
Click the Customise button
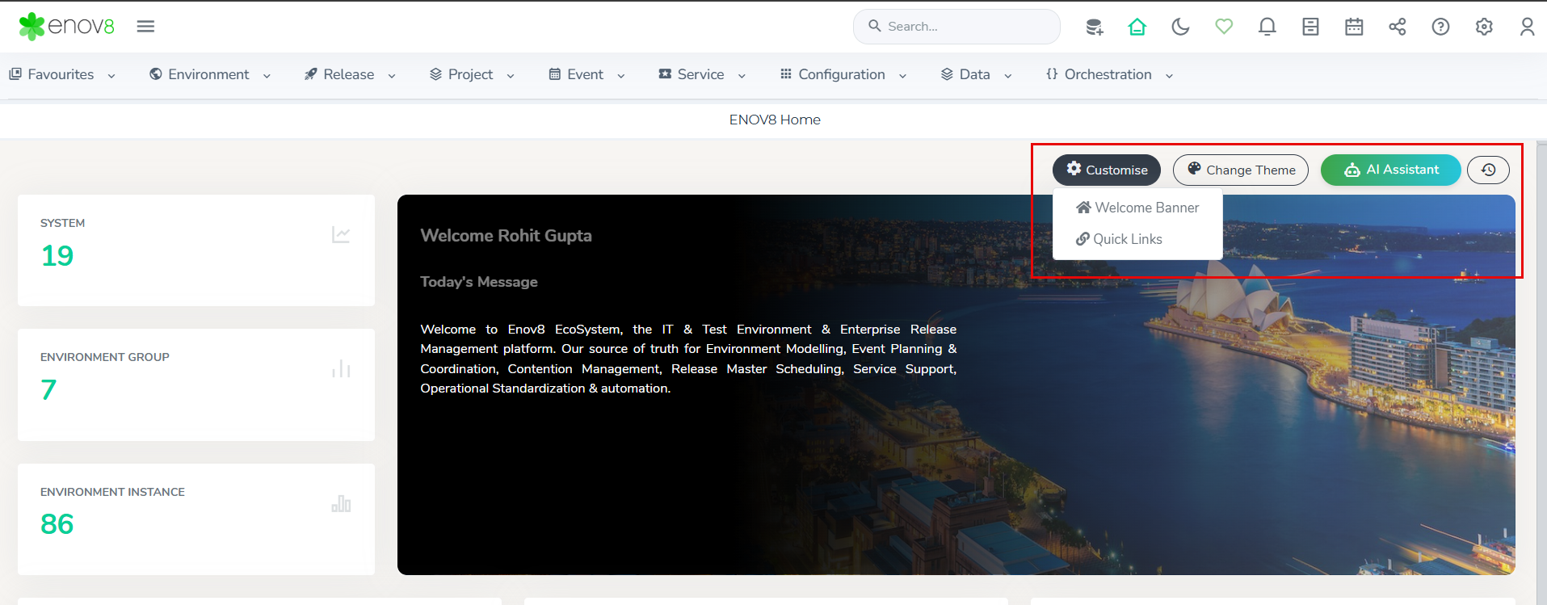point(1107,170)
